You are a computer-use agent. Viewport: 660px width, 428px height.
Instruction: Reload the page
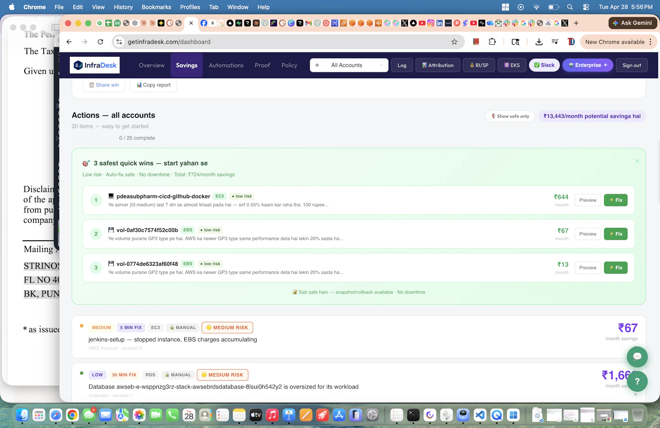coord(100,42)
